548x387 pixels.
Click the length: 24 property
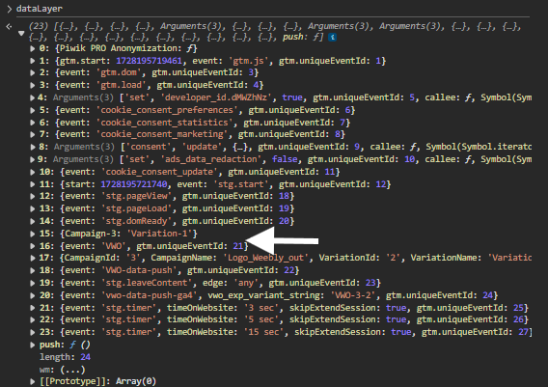click(65, 357)
